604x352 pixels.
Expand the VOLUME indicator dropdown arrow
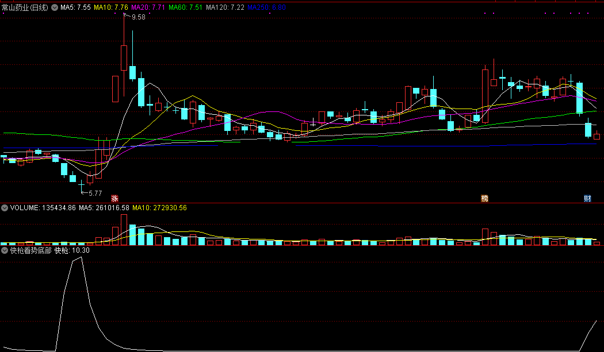click(5, 208)
